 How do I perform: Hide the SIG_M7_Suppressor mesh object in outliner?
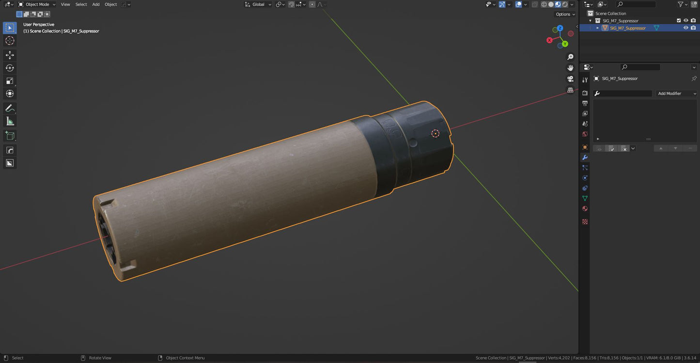click(x=685, y=28)
